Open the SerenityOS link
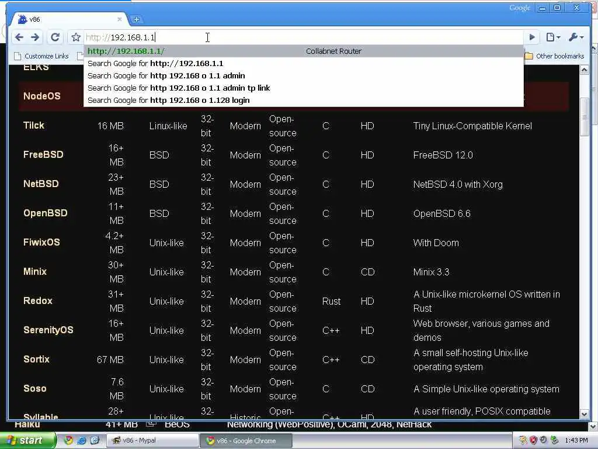 pos(48,330)
